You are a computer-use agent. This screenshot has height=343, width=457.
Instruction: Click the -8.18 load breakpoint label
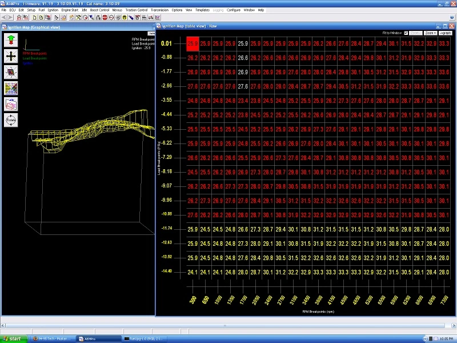tap(166, 171)
